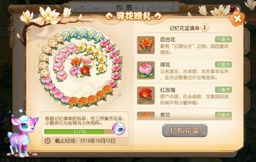This screenshot has width=256, height=162.
Task: Click the orange lily in wreath center
Action: pos(76,62)
